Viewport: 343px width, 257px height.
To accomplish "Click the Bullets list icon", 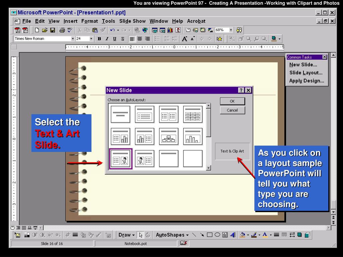I will pyautogui.click(x=157, y=39).
